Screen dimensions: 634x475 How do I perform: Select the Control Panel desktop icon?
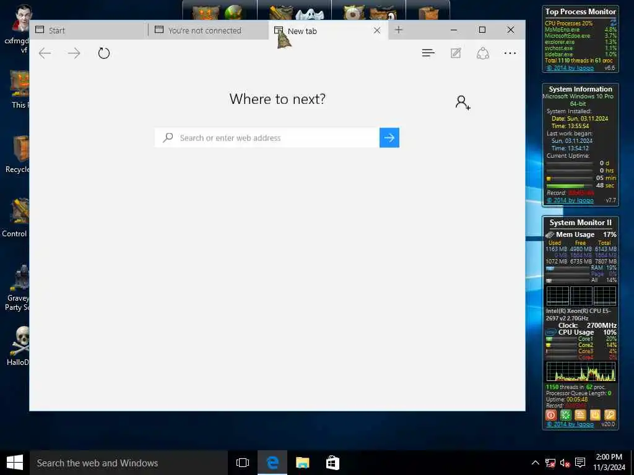(16, 218)
